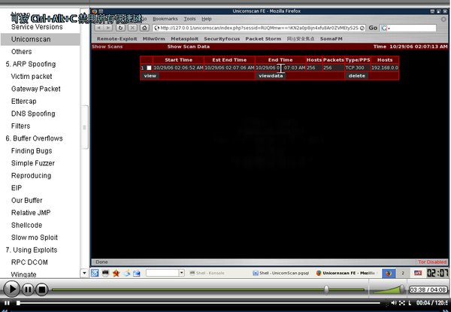The width and height of the screenshot is (451, 312).
Task: Open the Packet Storm bookmark
Action: (x=263, y=39)
